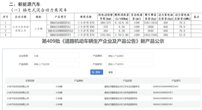The width and height of the screenshot is (202, 110).
Task: Select 小米澎程 N70 cell in row 1
Action: click(86, 23)
